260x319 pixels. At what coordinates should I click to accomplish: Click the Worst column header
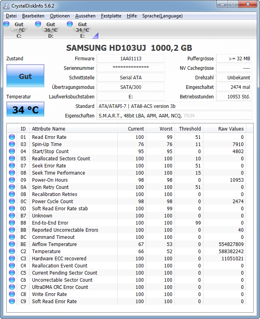161,129
